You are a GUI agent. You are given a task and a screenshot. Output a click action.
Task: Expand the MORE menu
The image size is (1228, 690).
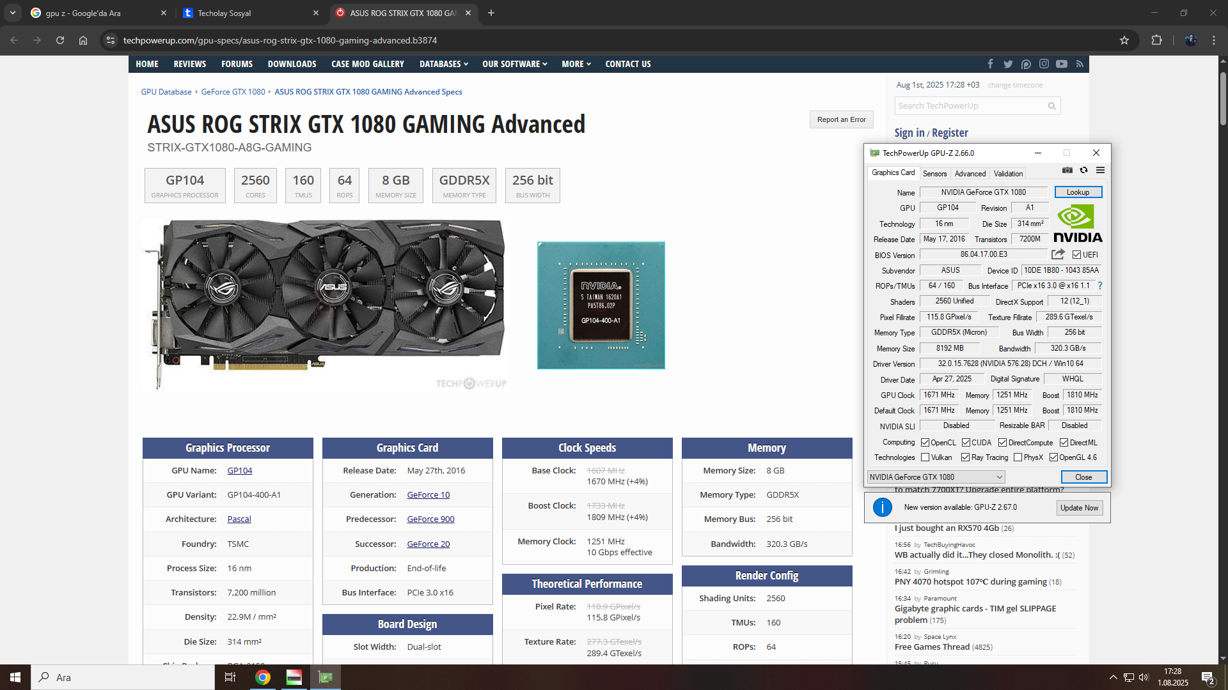click(576, 64)
